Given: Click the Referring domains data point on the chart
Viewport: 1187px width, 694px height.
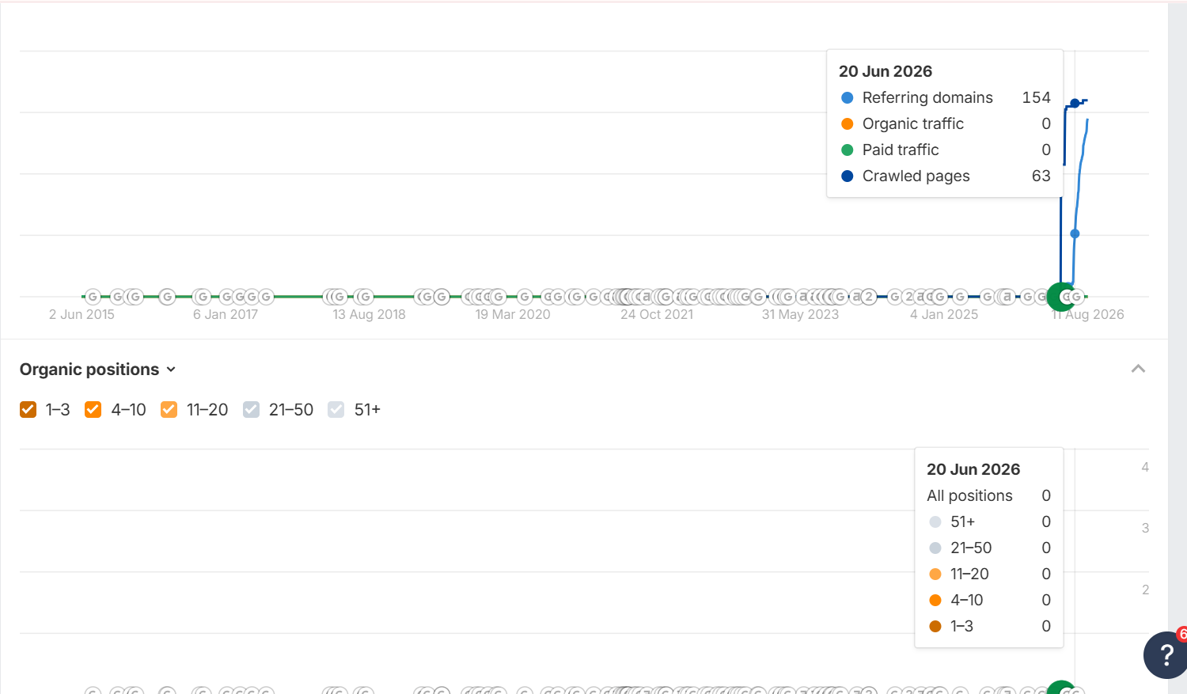Looking at the screenshot, I should (1075, 233).
